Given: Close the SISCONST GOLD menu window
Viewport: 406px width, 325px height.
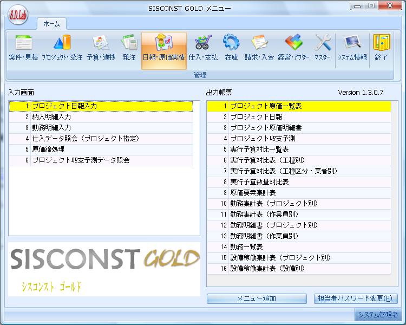Looking at the screenshot, I should tap(390, 6).
